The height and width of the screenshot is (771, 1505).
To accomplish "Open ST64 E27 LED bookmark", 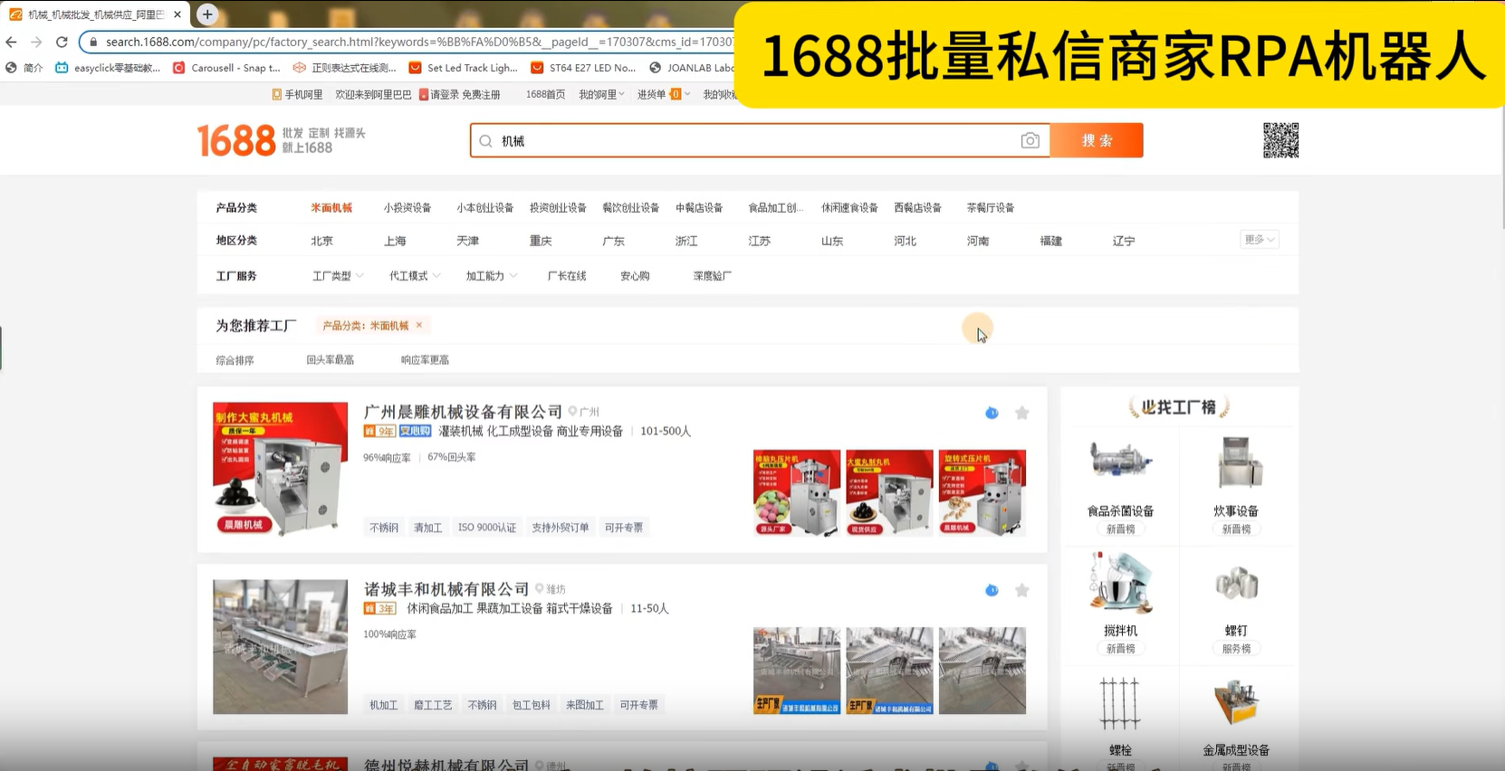I will [x=583, y=68].
